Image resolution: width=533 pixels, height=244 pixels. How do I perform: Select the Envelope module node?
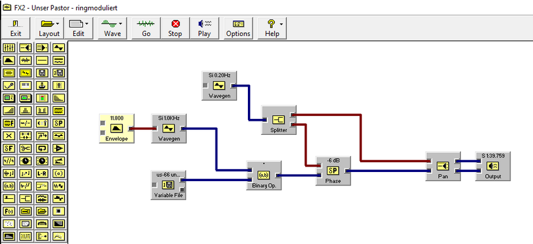(117, 129)
